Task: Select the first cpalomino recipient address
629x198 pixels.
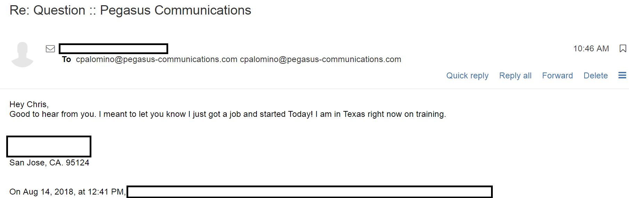Action: 157,59
